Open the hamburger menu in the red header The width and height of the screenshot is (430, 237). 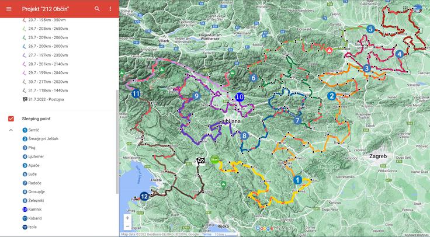[x=9, y=9]
